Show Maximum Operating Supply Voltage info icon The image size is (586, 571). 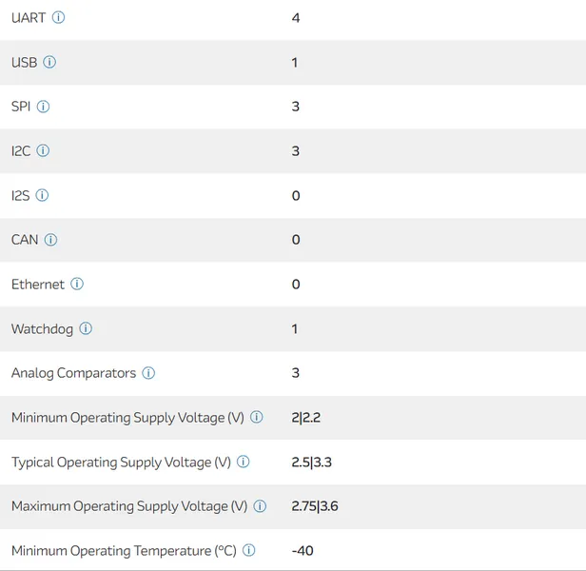tap(260, 506)
